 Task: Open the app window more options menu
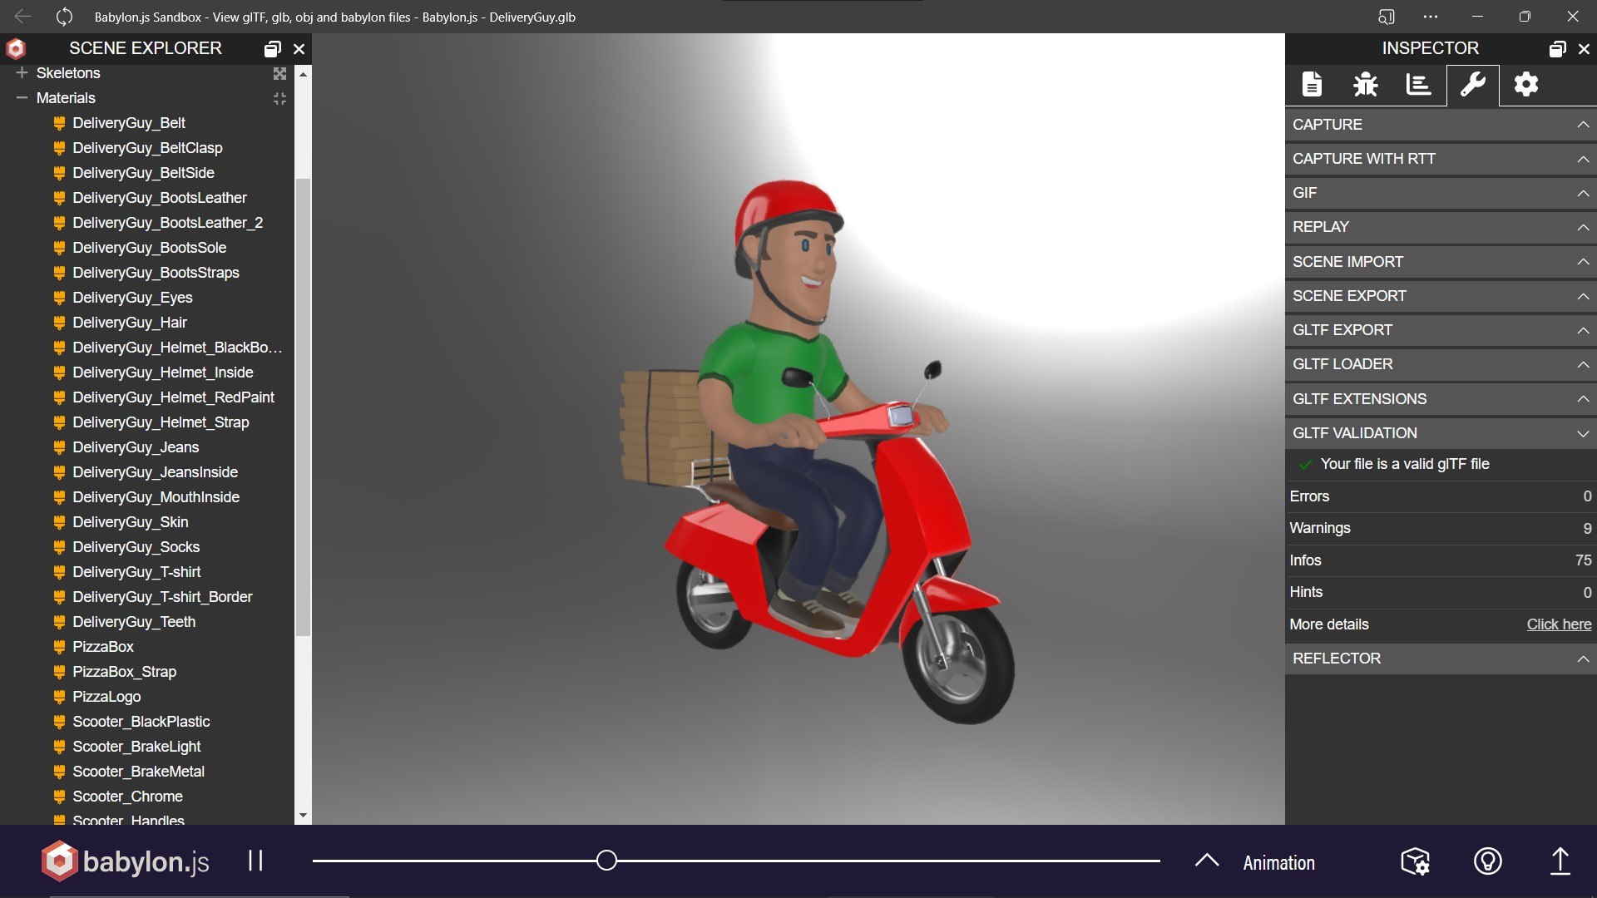[1430, 17]
